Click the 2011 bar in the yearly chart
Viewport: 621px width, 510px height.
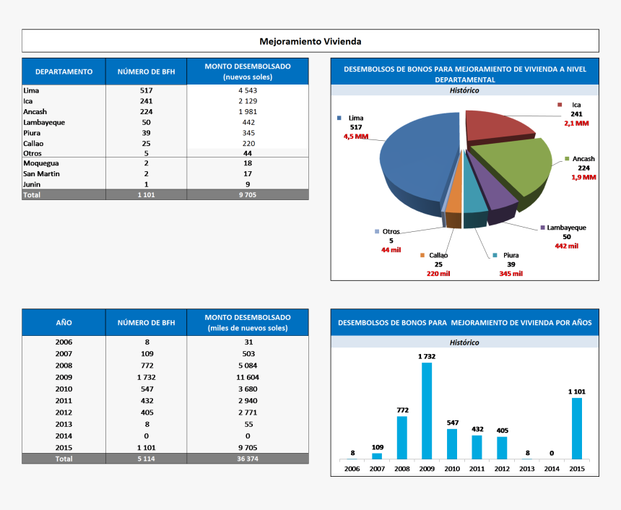(477, 447)
